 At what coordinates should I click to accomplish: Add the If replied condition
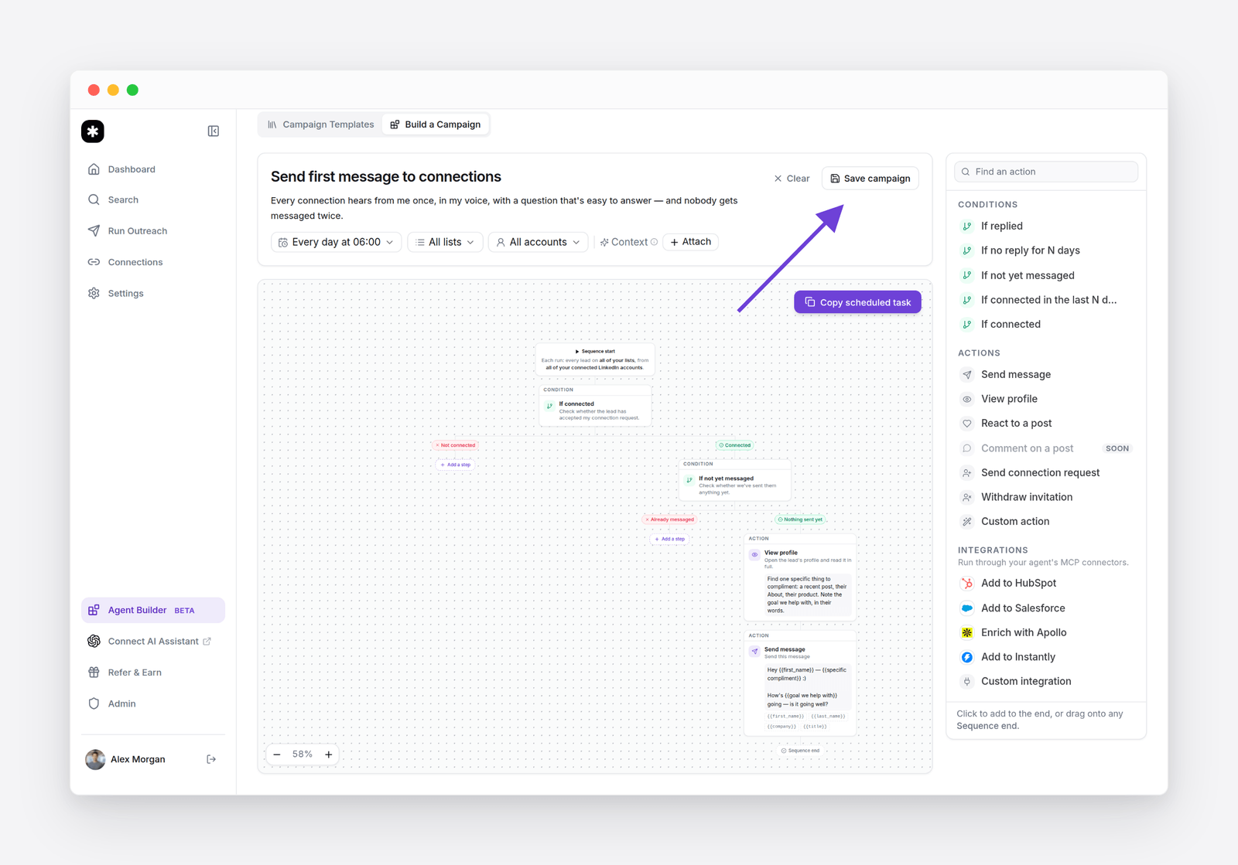coord(1046,226)
